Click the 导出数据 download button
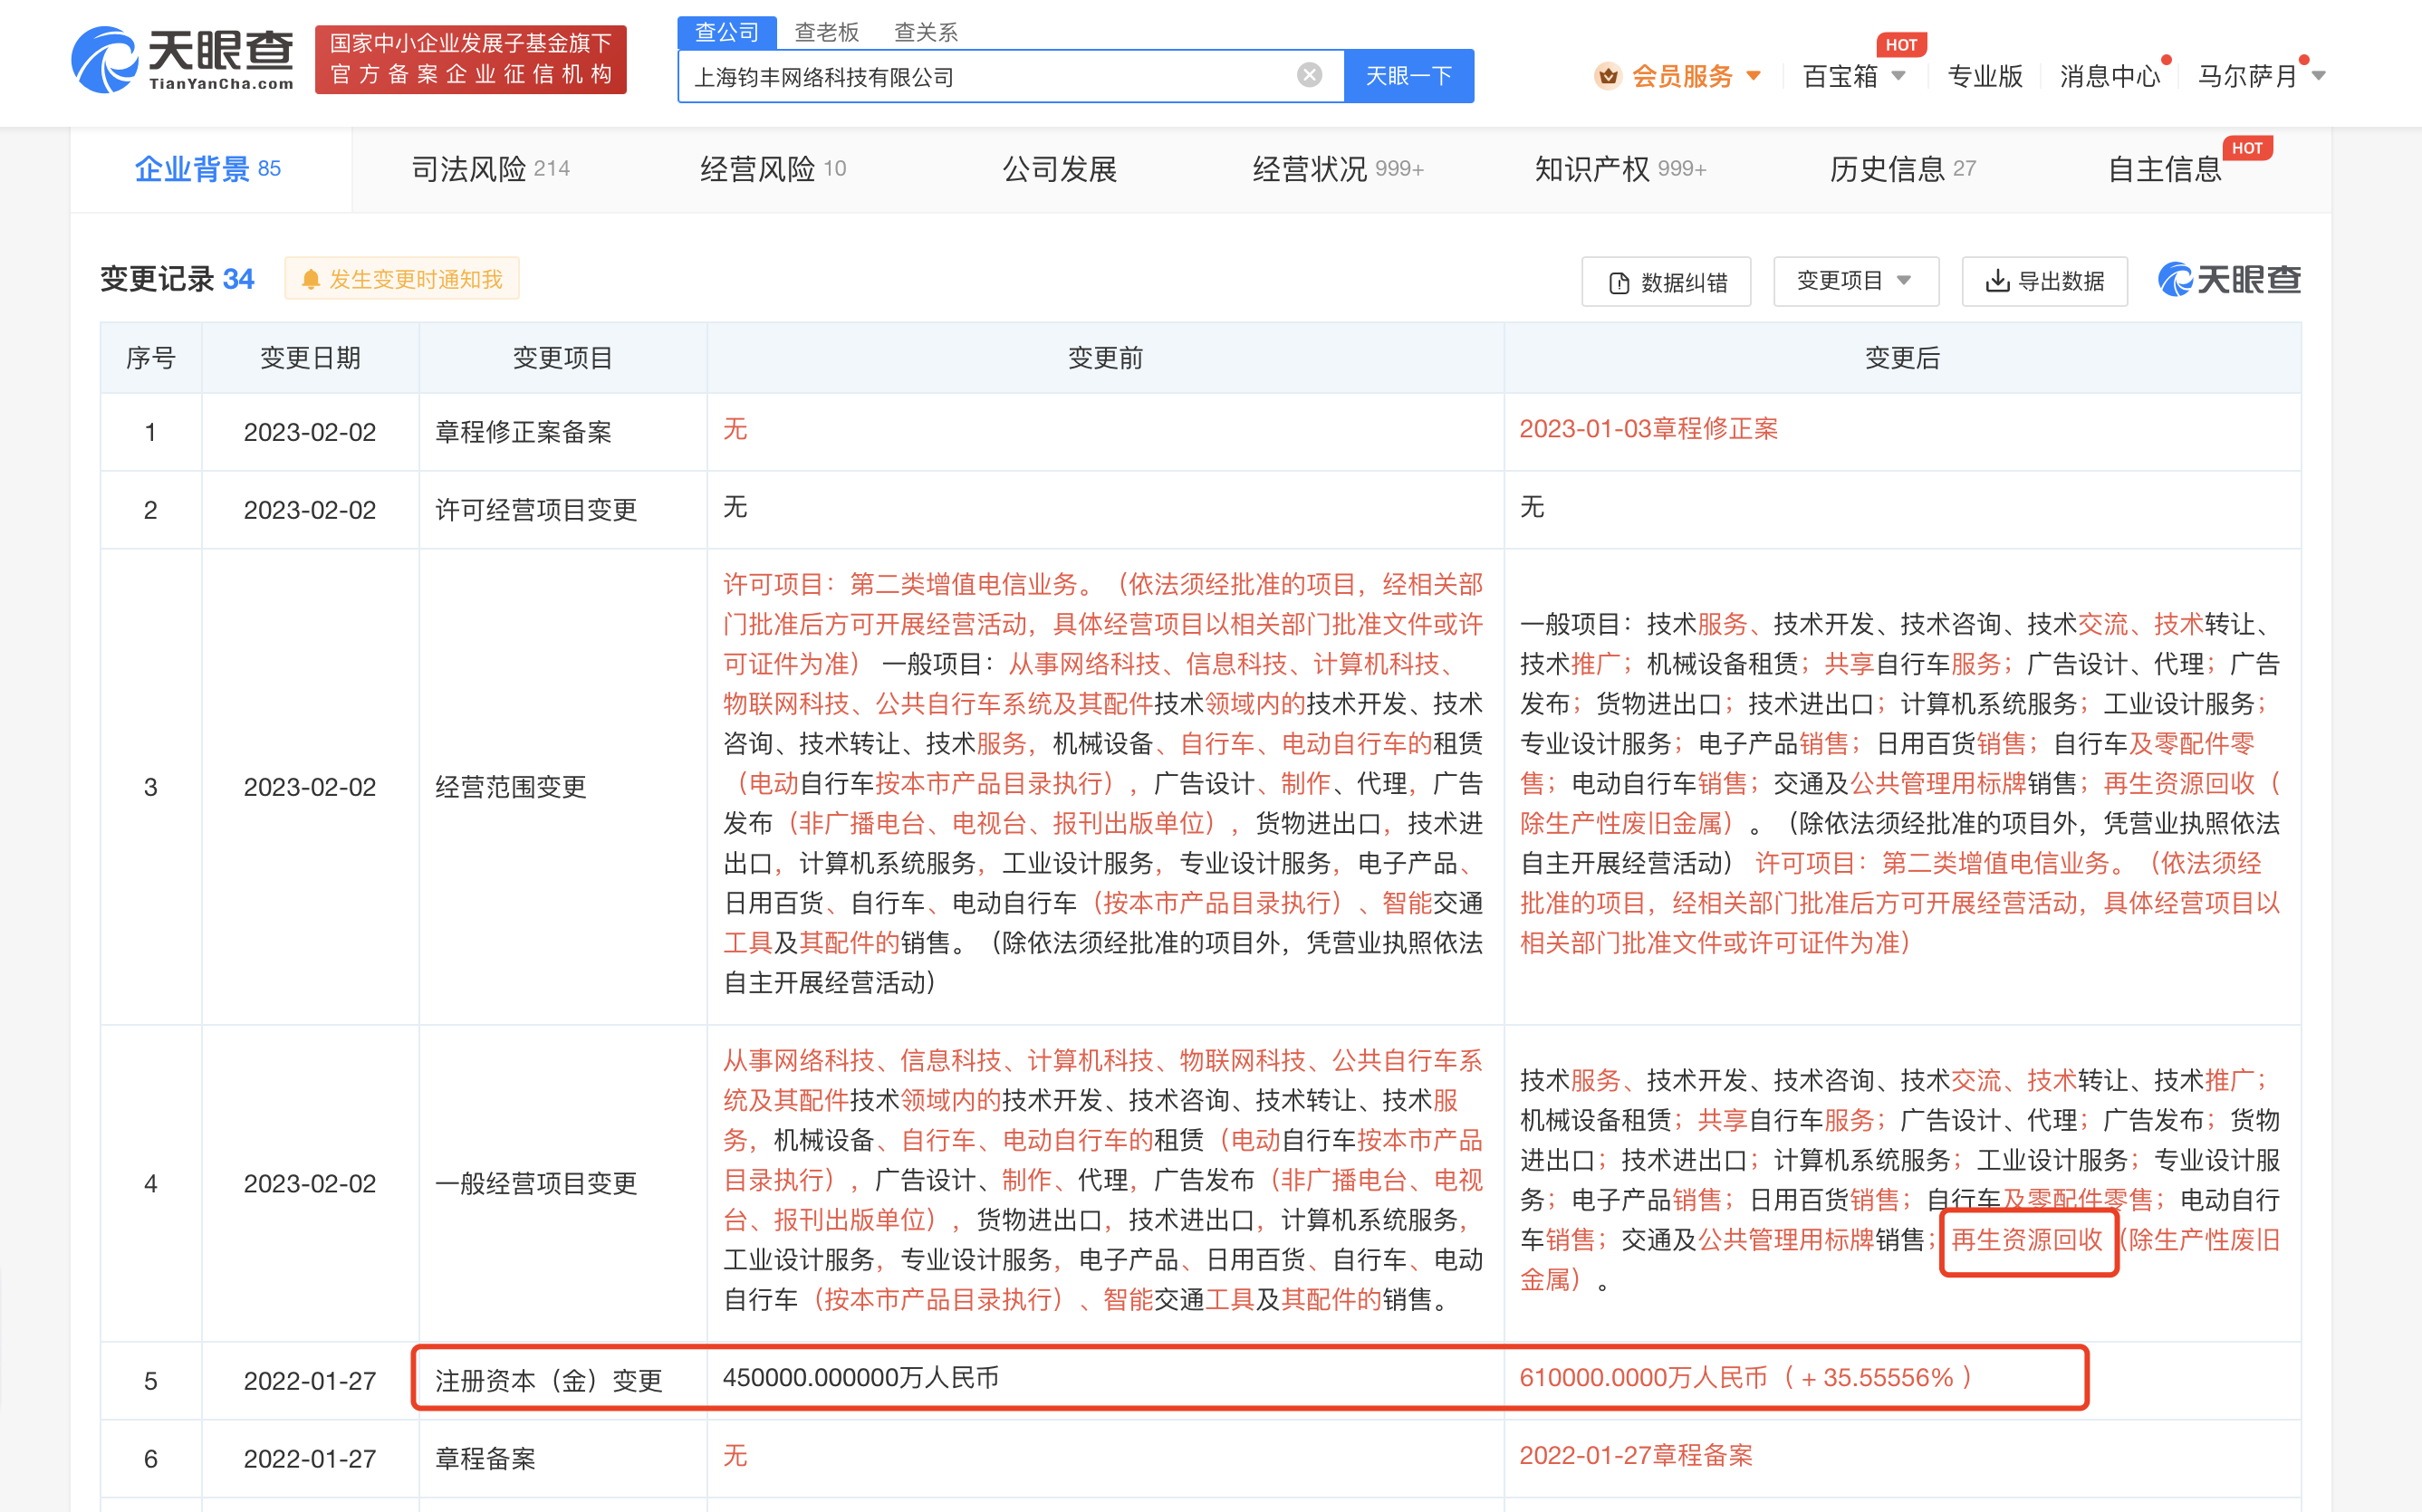Screen dimensions: 2422x1512 (2043, 281)
